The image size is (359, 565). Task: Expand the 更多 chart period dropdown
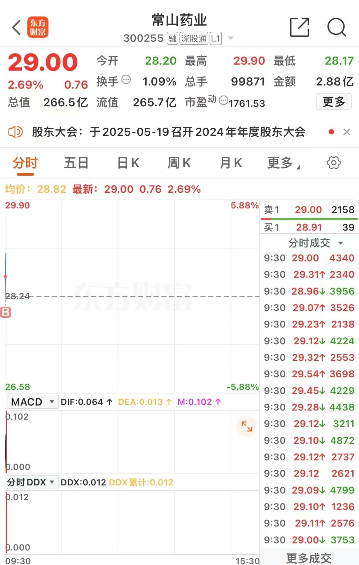pyautogui.click(x=283, y=163)
